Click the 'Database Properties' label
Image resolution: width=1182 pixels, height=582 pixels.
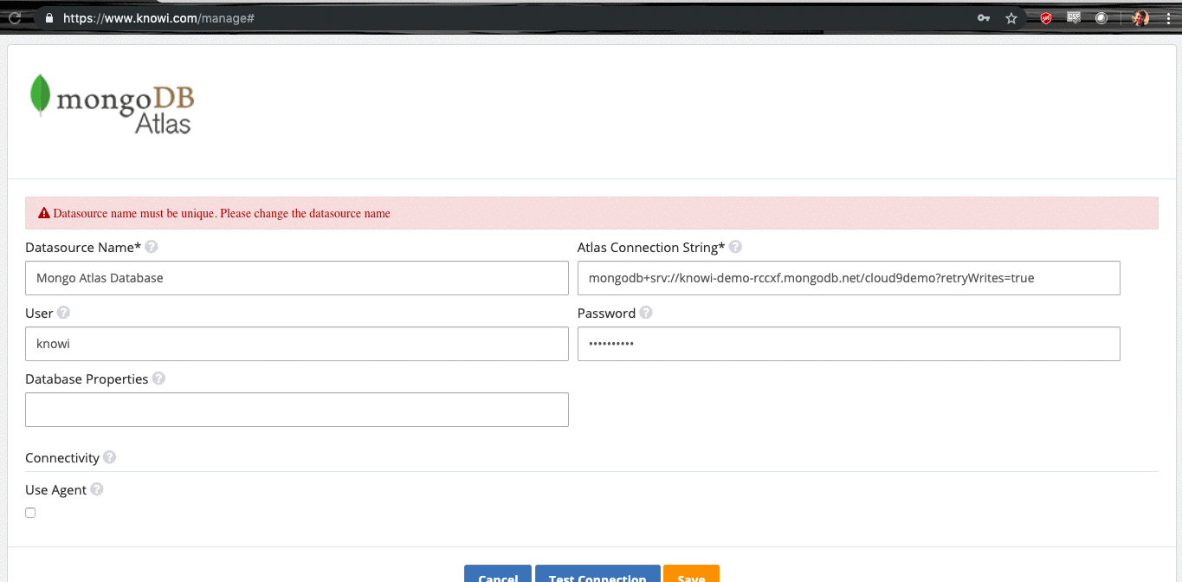(x=87, y=379)
